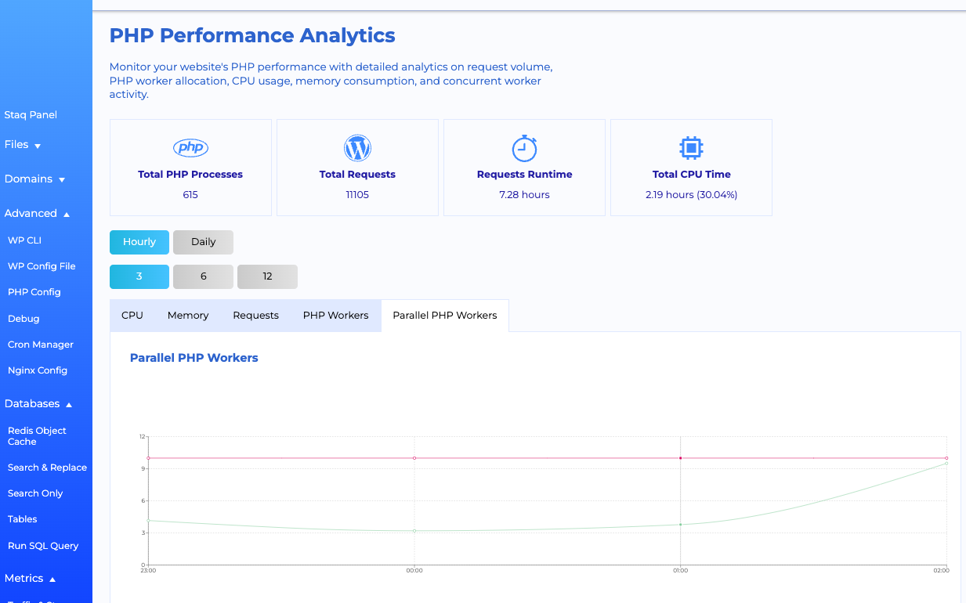Image resolution: width=966 pixels, height=603 pixels.
Task: Open Redis Object Cache settings
Action: click(x=36, y=435)
